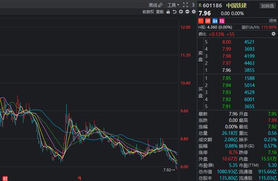
Task: Select sell level 1 price 7.96
Action: click(226, 70)
